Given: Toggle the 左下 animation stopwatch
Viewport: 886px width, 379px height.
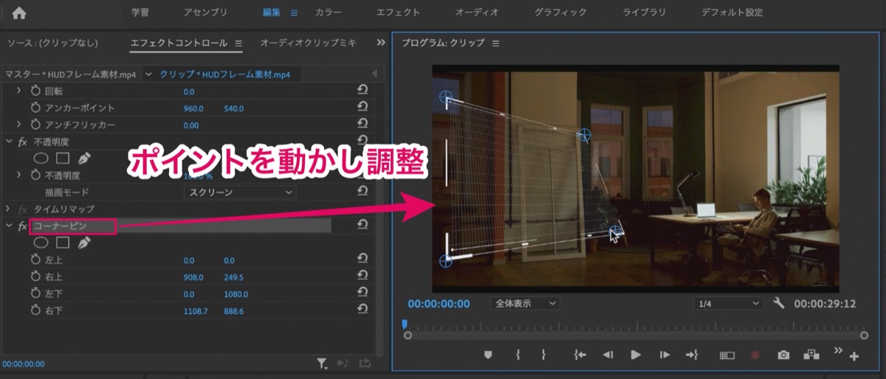Looking at the screenshot, I should click(x=35, y=293).
